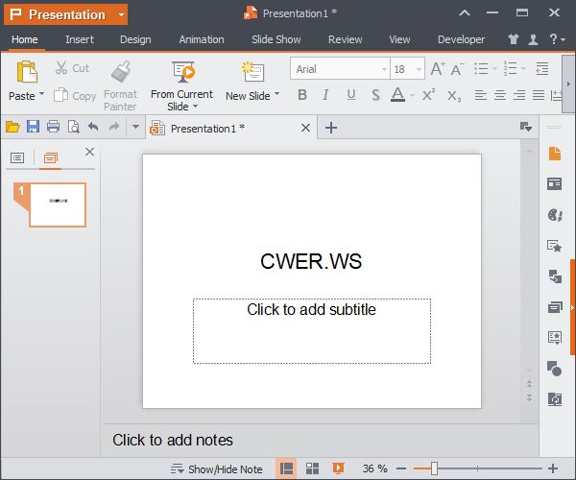Viewport: 576px width, 480px height.
Task: Add a new document tab with plus button
Action: tap(331, 128)
